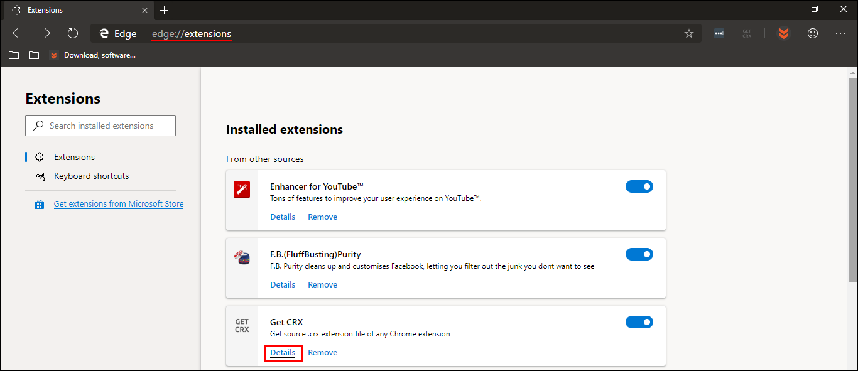Close the Extensions tab

click(x=145, y=11)
